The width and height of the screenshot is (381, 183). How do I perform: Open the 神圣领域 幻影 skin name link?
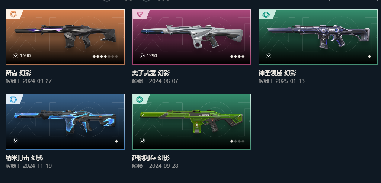(x=277, y=73)
